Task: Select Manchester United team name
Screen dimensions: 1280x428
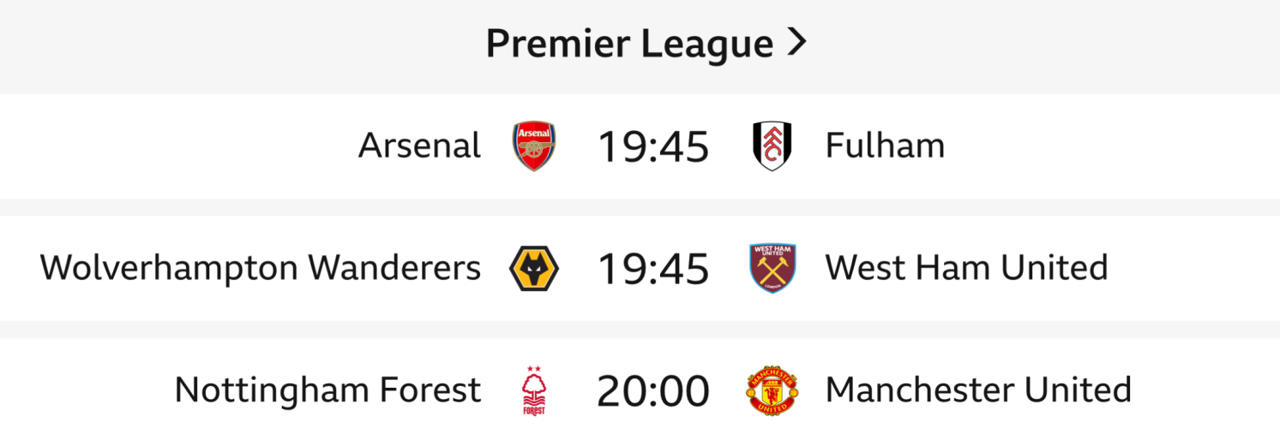Action: [x=978, y=391]
